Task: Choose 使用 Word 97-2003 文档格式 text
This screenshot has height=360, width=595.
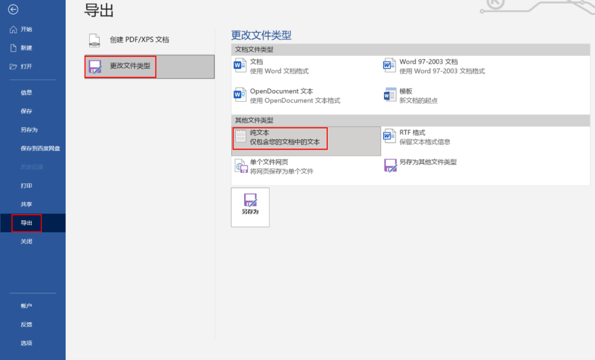Action: pyautogui.click(x=442, y=71)
